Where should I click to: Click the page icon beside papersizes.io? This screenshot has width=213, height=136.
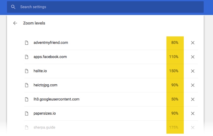[27, 113]
